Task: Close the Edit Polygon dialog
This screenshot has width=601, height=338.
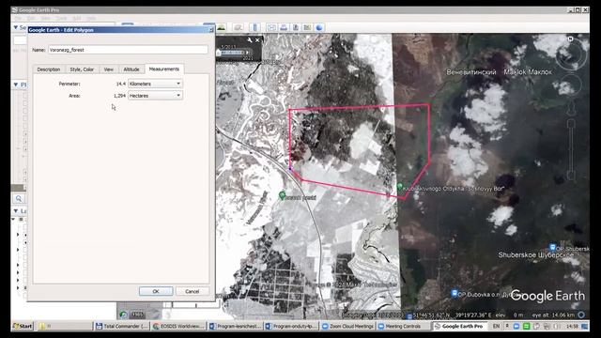Action: pos(210,29)
